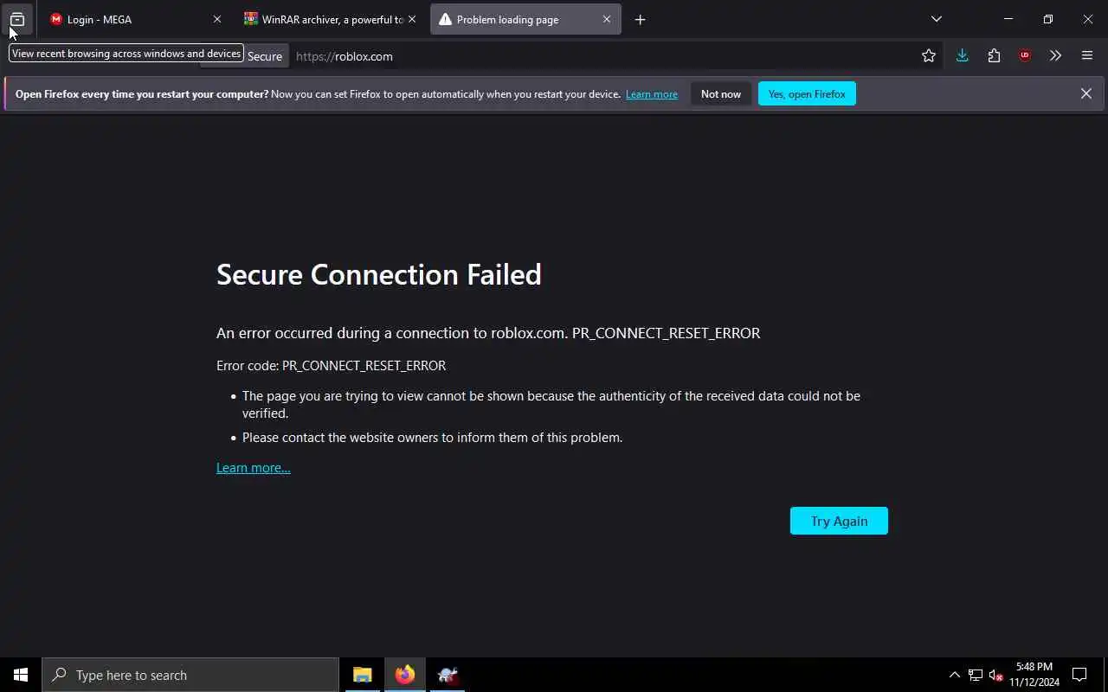The height and width of the screenshot is (692, 1108).
Task: Open the Extensions puzzle icon
Action: click(994, 56)
